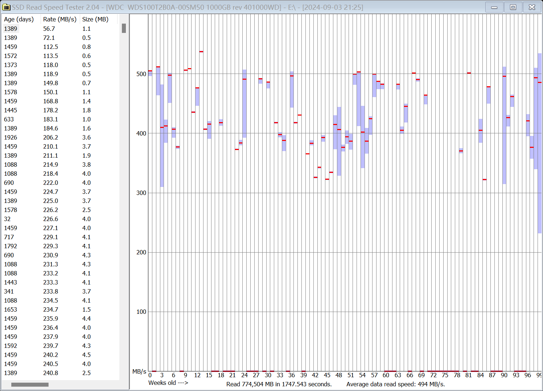Image resolution: width=543 pixels, height=391 pixels.
Task: Select the row with rate 227.1
Action: [60, 228]
